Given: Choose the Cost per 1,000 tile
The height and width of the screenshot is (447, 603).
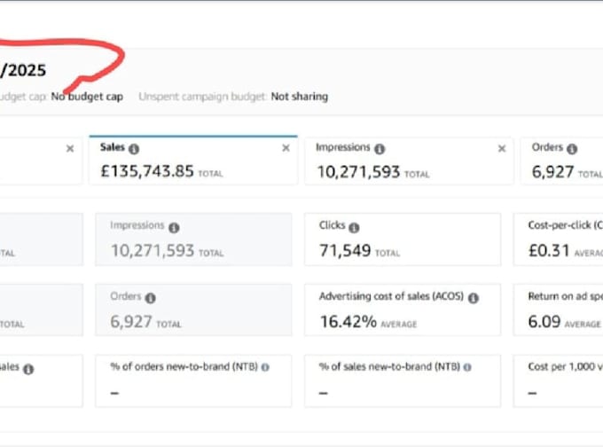Looking at the screenshot, I should click(x=558, y=380).
